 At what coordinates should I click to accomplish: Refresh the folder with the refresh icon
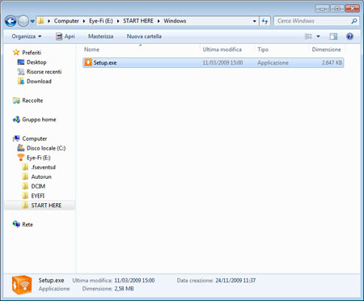pos(265,21)
